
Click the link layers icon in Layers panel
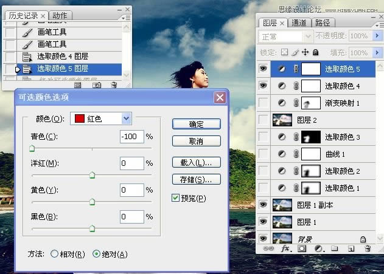268,249
